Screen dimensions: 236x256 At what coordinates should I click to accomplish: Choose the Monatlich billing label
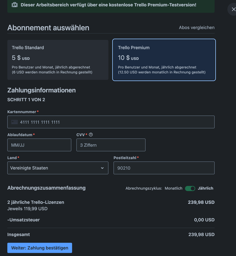[173, 188]
